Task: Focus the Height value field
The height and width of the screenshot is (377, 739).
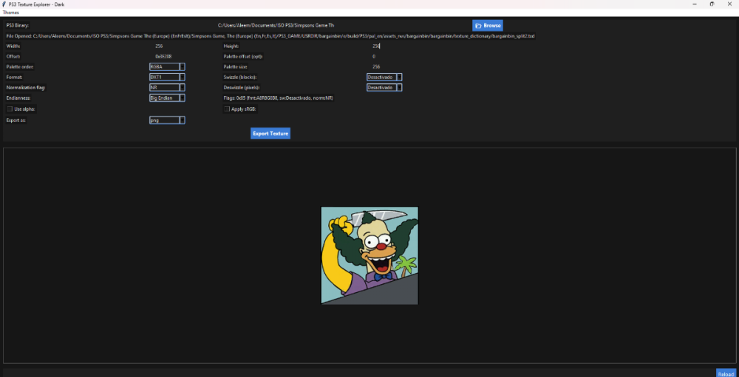Action: click(376, 46)
